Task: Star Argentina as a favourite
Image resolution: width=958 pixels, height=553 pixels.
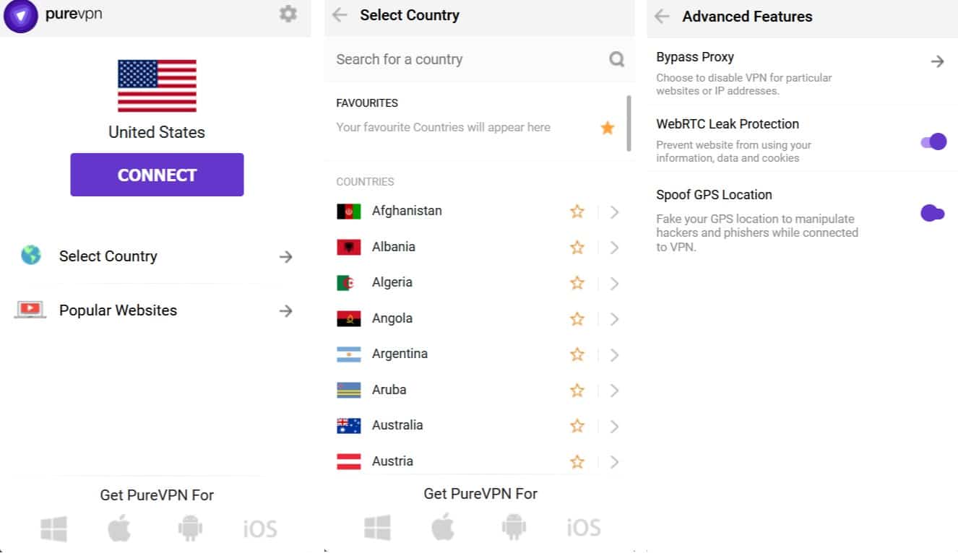Action: (577, 354)
